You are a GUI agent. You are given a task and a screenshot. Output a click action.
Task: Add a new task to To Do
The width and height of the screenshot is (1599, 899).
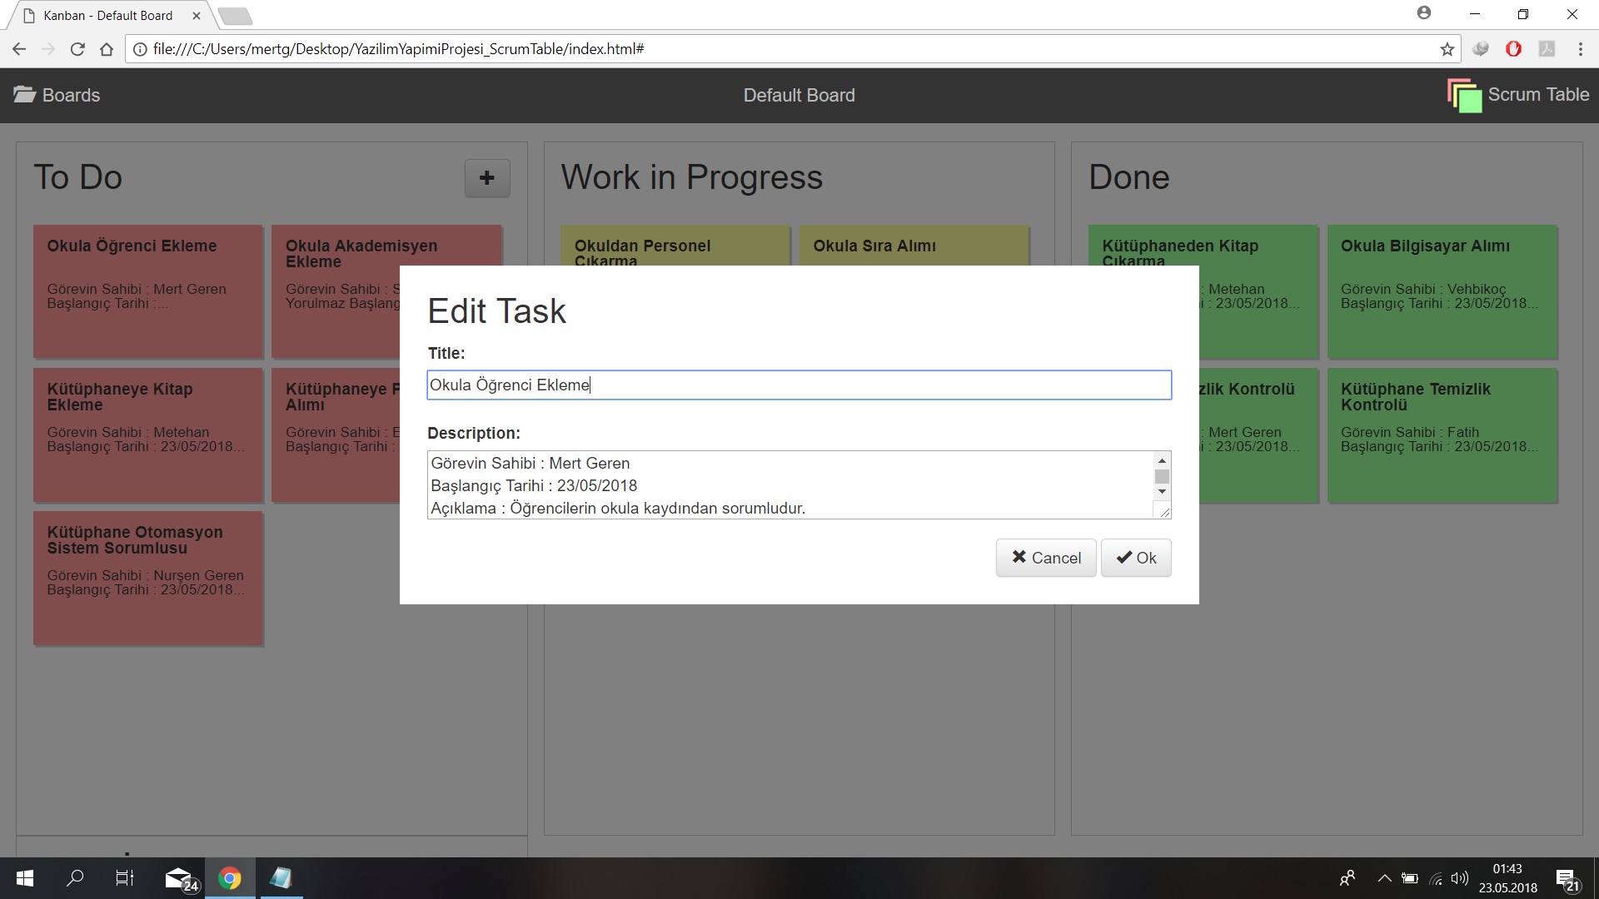point(487,177)
